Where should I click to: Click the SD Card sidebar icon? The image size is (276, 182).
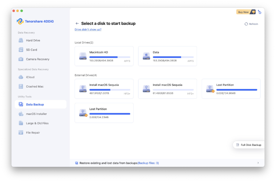tap(21, 50)
